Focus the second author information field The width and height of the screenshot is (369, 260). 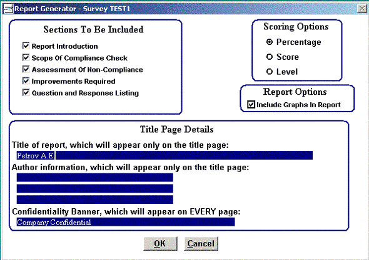click(95, 188)
